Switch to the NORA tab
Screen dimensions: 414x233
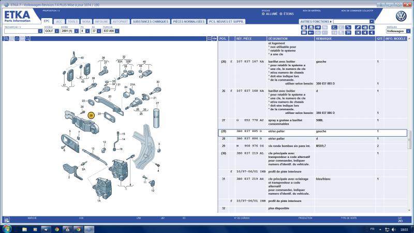[x=86, y=22]
